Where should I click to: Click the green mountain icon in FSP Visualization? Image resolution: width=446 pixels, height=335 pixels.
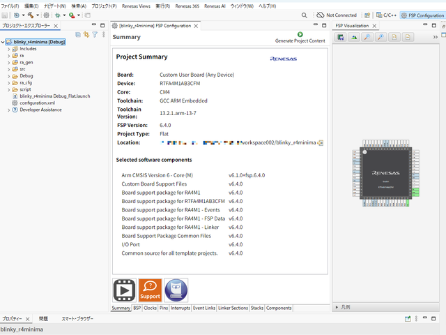click(x=354, y=37)
